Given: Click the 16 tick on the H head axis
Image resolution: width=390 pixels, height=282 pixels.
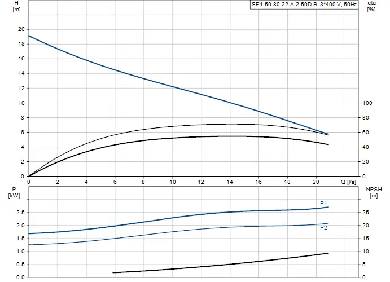Looking at the screenshot, I should (21, 59).
